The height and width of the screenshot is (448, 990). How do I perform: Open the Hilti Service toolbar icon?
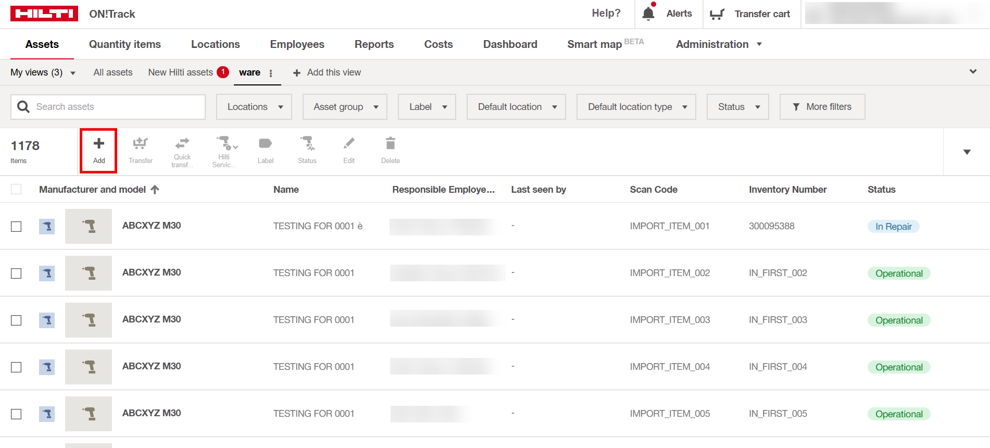[x=225, y=144]
